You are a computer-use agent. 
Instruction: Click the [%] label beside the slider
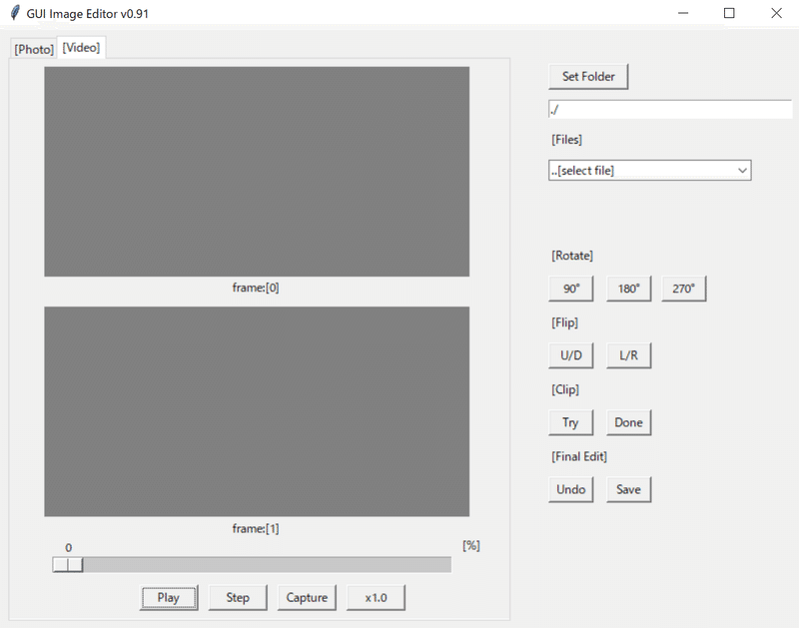[471, 546]
